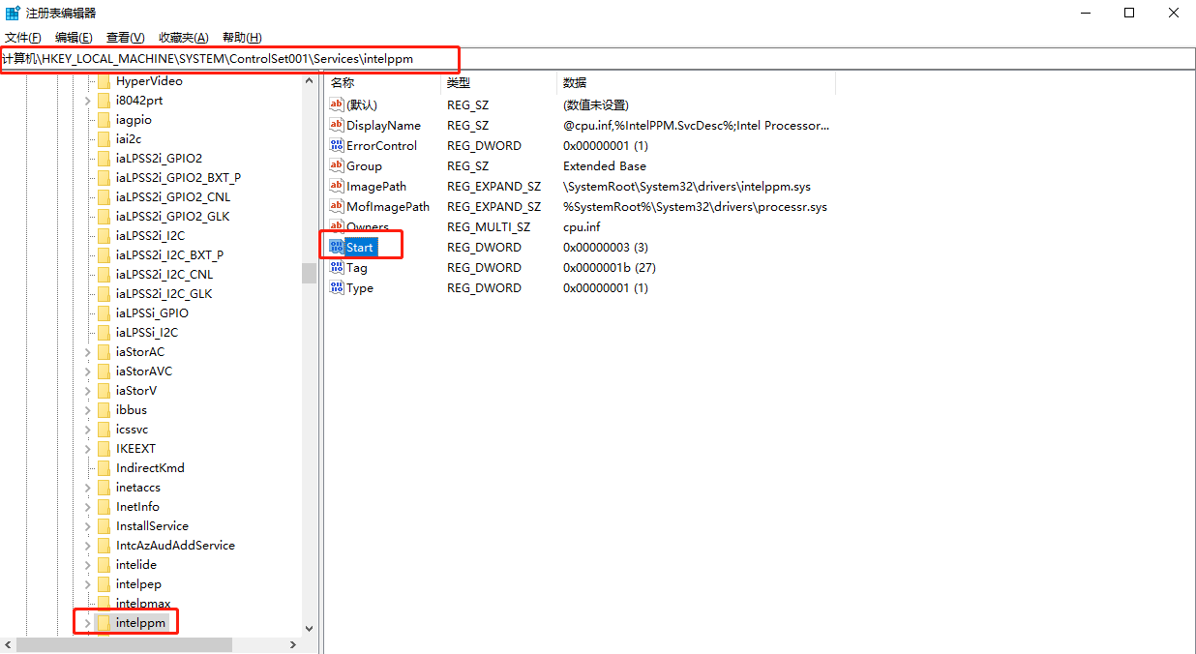Click the iaLPSS2i_I2C_GLK folder icon
Viewport: 1196px width, 654px height.
pos(104,294)
